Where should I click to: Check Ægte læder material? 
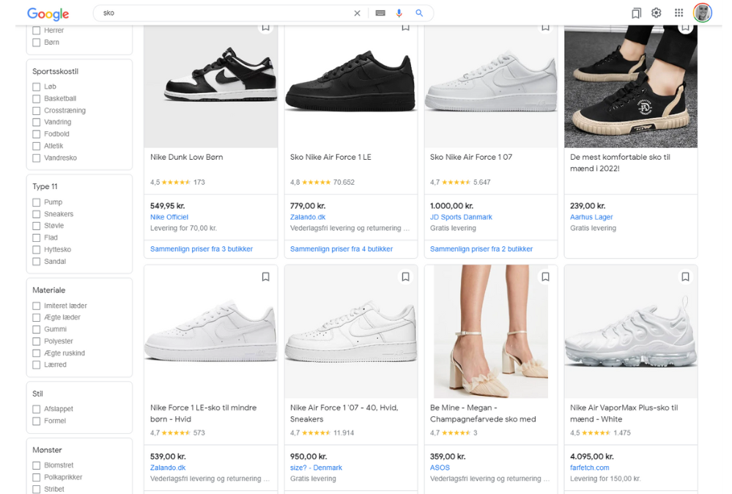37,318
